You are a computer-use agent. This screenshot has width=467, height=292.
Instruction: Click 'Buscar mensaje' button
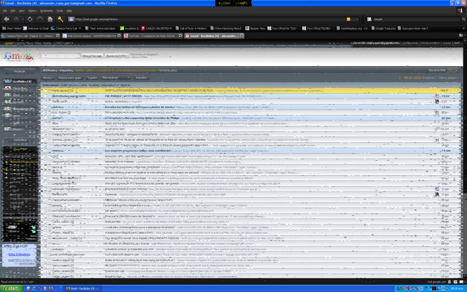[92, 56]
